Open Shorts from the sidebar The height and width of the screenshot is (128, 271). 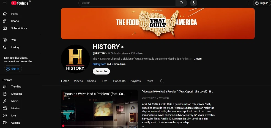pos(15,21)
